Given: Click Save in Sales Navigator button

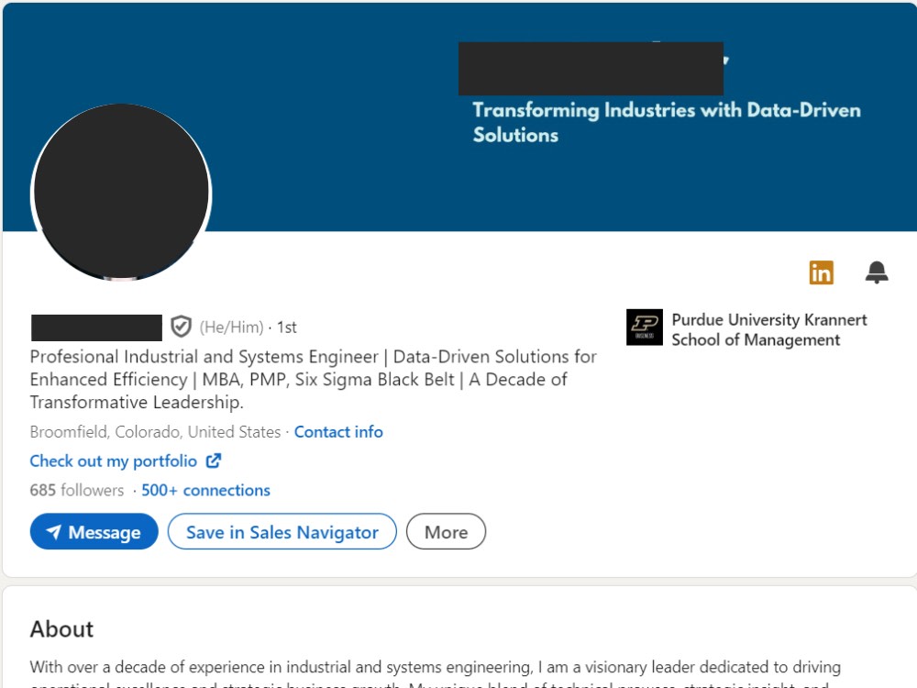Looking at the screenshot, I should (282, 532).
